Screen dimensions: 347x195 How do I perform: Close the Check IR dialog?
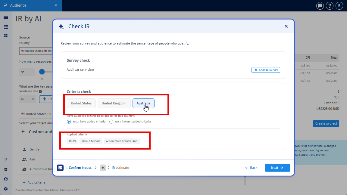coord(286,26)
